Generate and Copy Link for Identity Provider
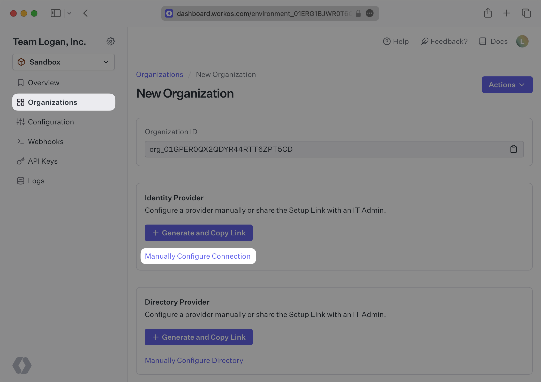Screen dimensions: 541x382 pos(199,233)
